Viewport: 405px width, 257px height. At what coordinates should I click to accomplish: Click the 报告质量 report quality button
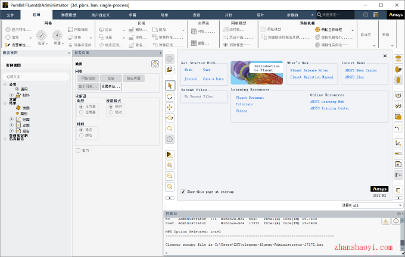click(x=133, y=78)
